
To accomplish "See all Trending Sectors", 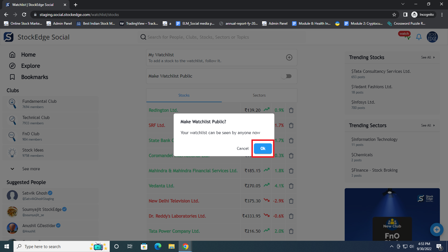I will coord(428,125).
